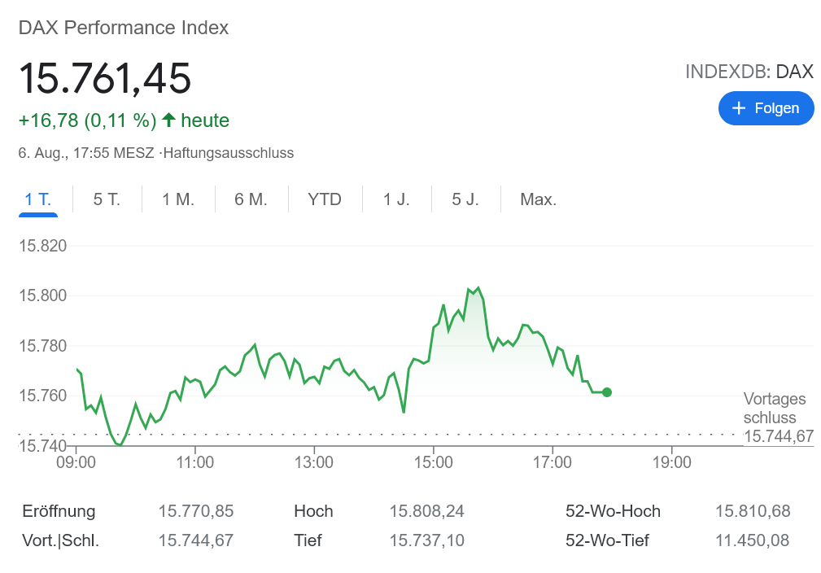The width and height of the screenshot is (821, 573).
Task: Switch chart to 1 J. range
Action: 396,199
